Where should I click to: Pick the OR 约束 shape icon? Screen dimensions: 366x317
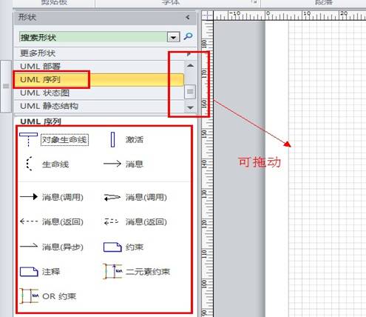point(29,296)
